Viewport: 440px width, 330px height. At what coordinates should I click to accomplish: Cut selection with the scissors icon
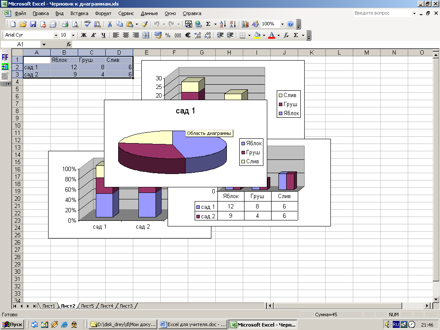pyautogui.click(x=110, y=24)
